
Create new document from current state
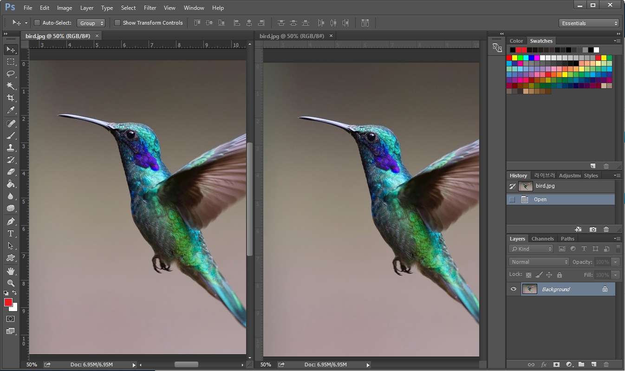tap(578, 229)
